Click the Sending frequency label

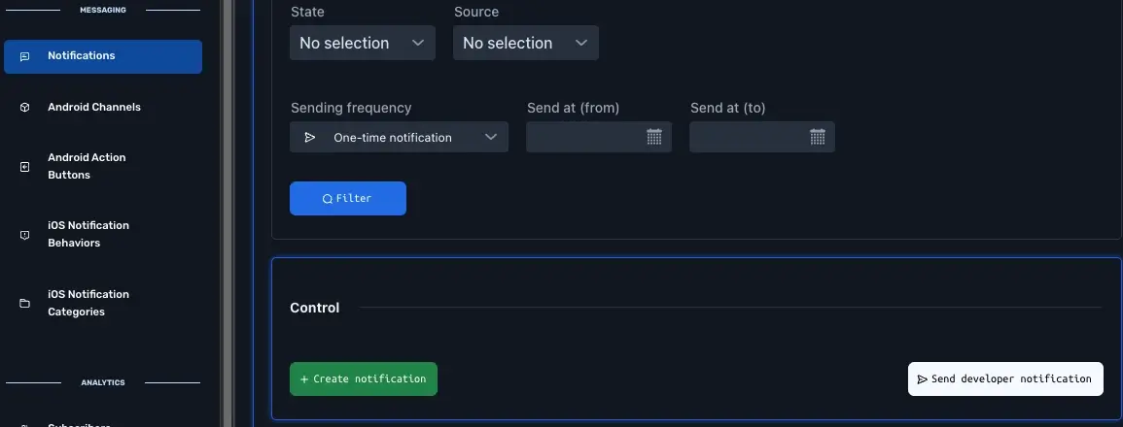pos(351,108)
